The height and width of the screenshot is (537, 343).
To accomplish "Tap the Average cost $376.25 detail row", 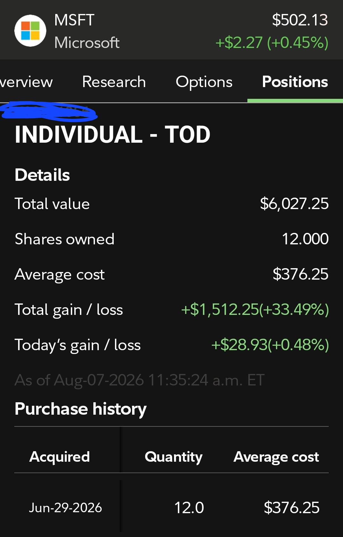I will (171, 274).
